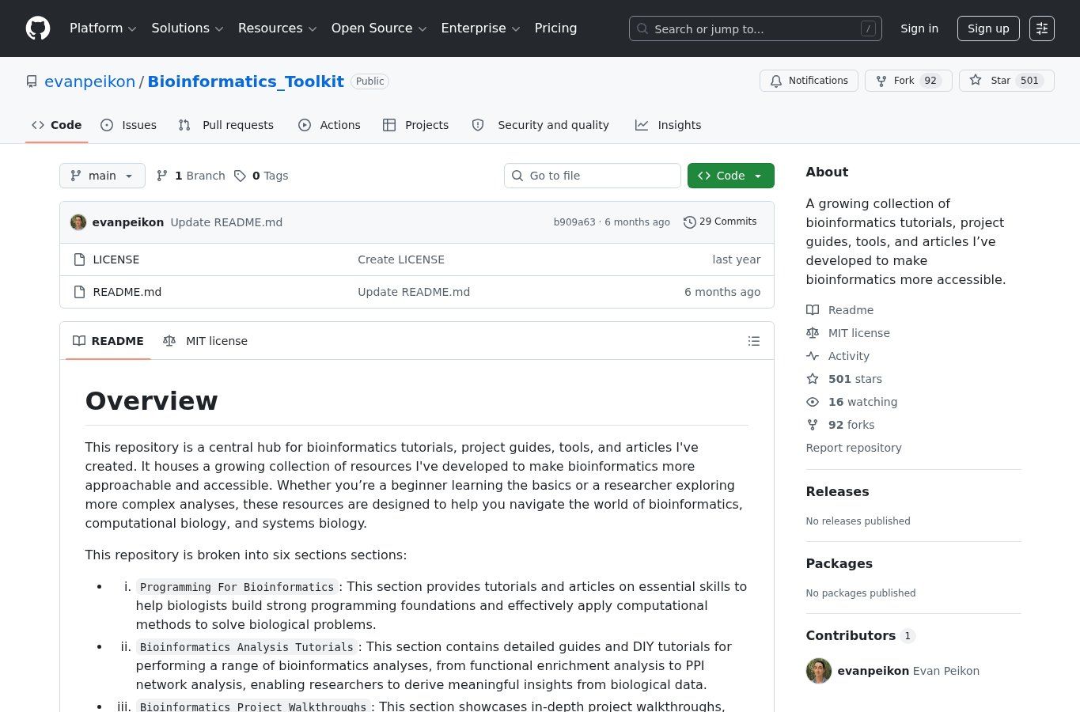Open the README.md file
Image resolution: width=1080 pixels, height=712 pixels.
point(127,292)
